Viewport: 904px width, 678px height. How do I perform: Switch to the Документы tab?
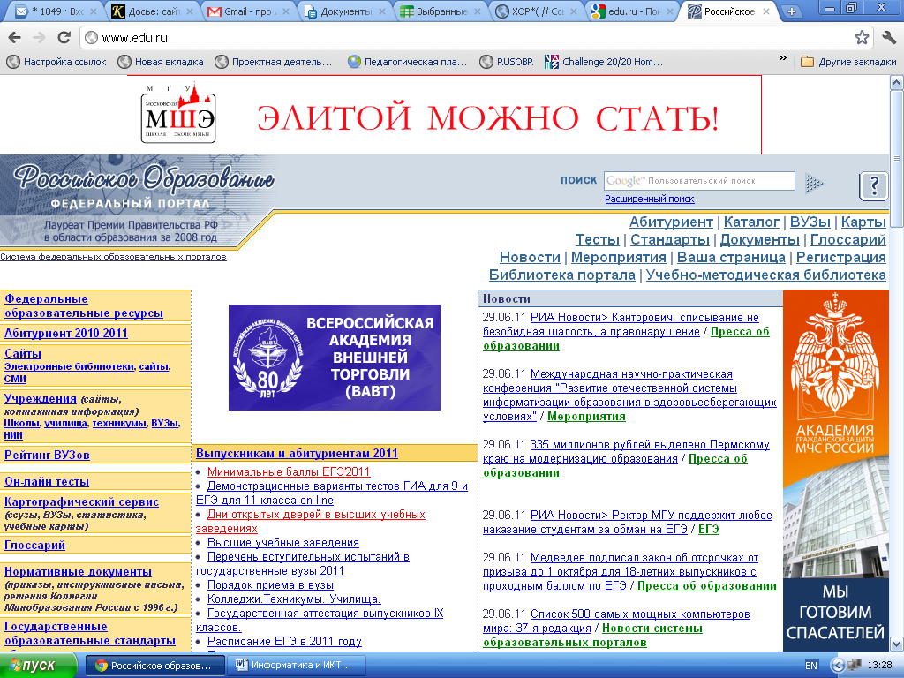click(x=343, y=11)
